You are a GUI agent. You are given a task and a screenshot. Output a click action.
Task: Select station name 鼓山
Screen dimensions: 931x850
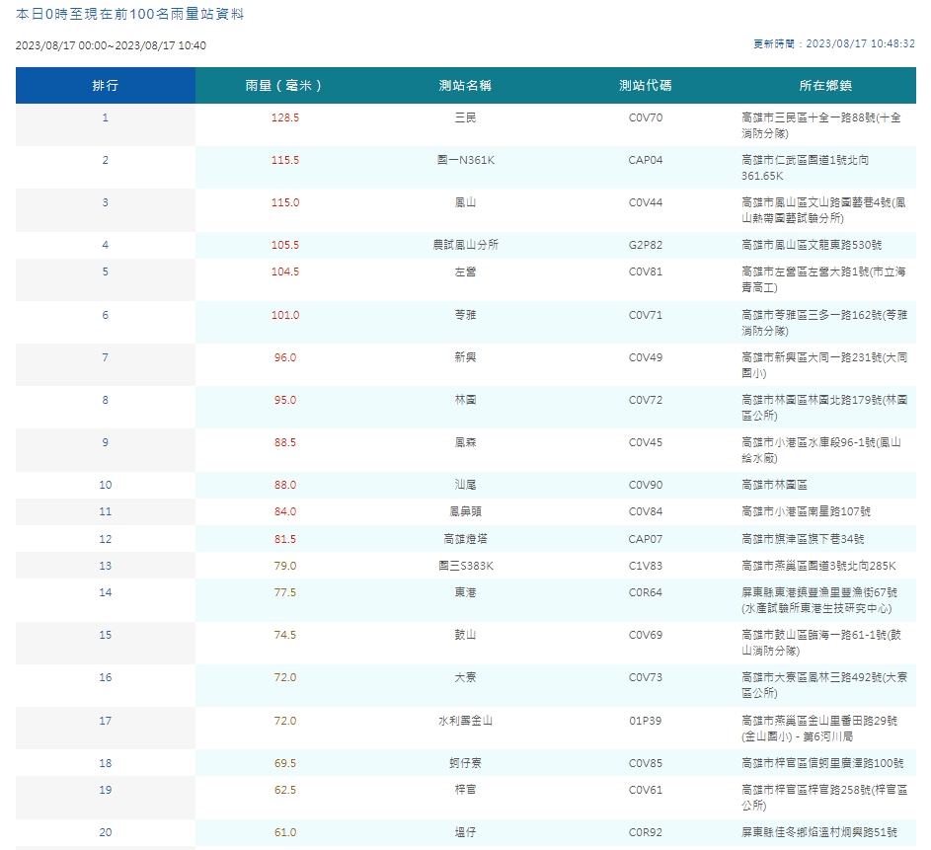coord(466,635)
